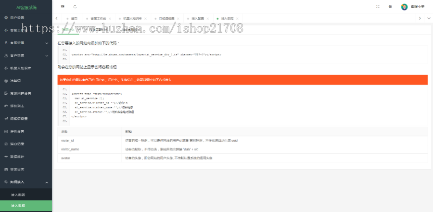
Task: Switch to the 首页 tab
Action: (x=72, y=18)
